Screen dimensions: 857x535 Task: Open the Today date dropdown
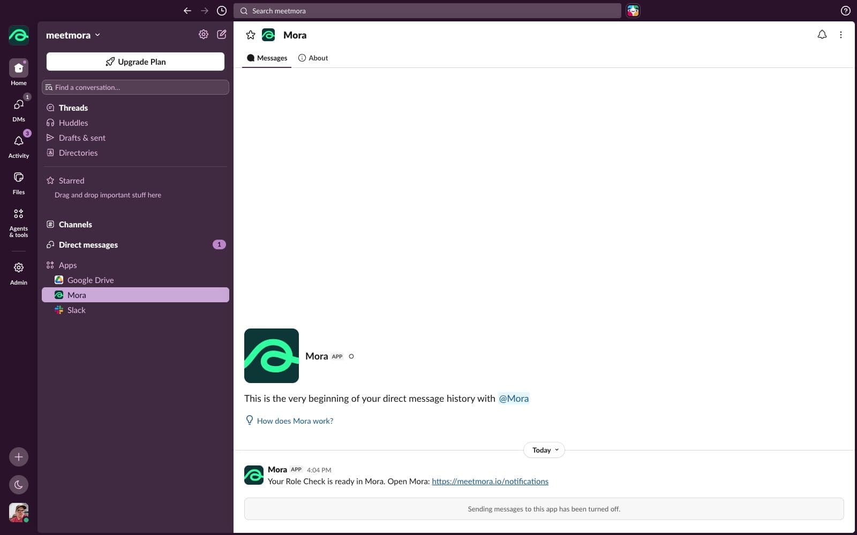pos(544,450)
